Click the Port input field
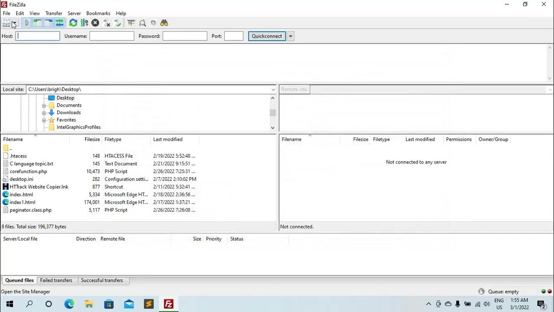554x312 pixels. pos(234,36)
